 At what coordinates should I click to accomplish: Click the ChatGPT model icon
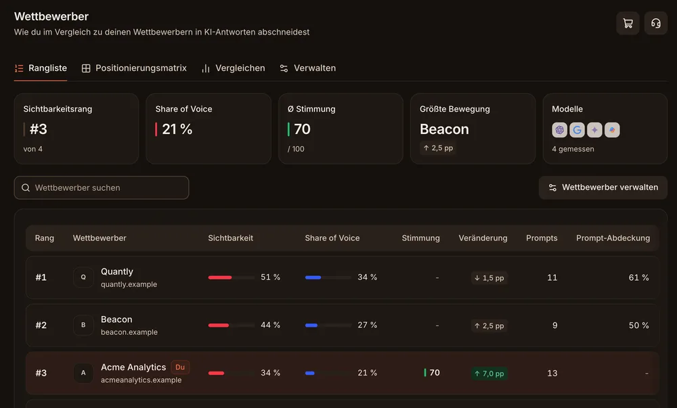pyautogui.click(x=560, y=130)
